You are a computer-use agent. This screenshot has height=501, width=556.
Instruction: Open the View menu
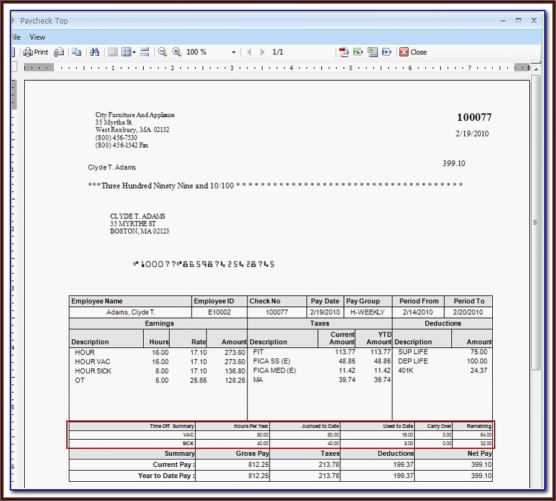pos(37,37)
